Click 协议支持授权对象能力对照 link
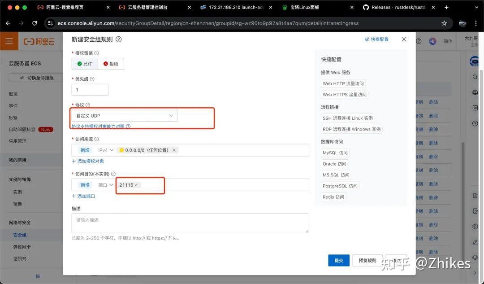 98,127
